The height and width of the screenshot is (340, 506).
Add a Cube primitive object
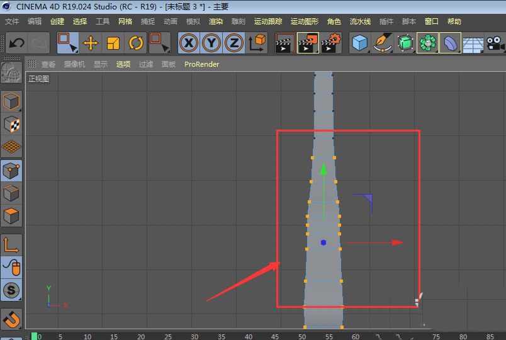[360, 43]
